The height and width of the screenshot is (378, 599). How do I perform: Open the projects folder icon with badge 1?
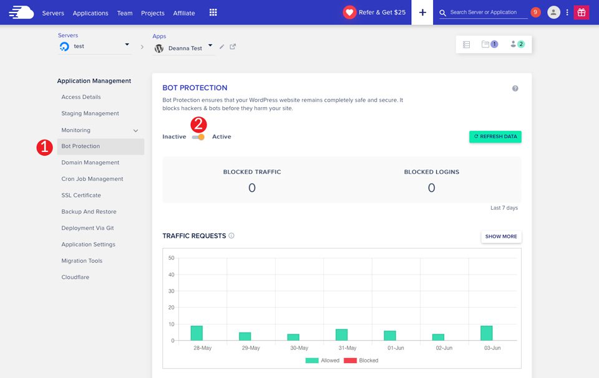[x=489, y=44]
